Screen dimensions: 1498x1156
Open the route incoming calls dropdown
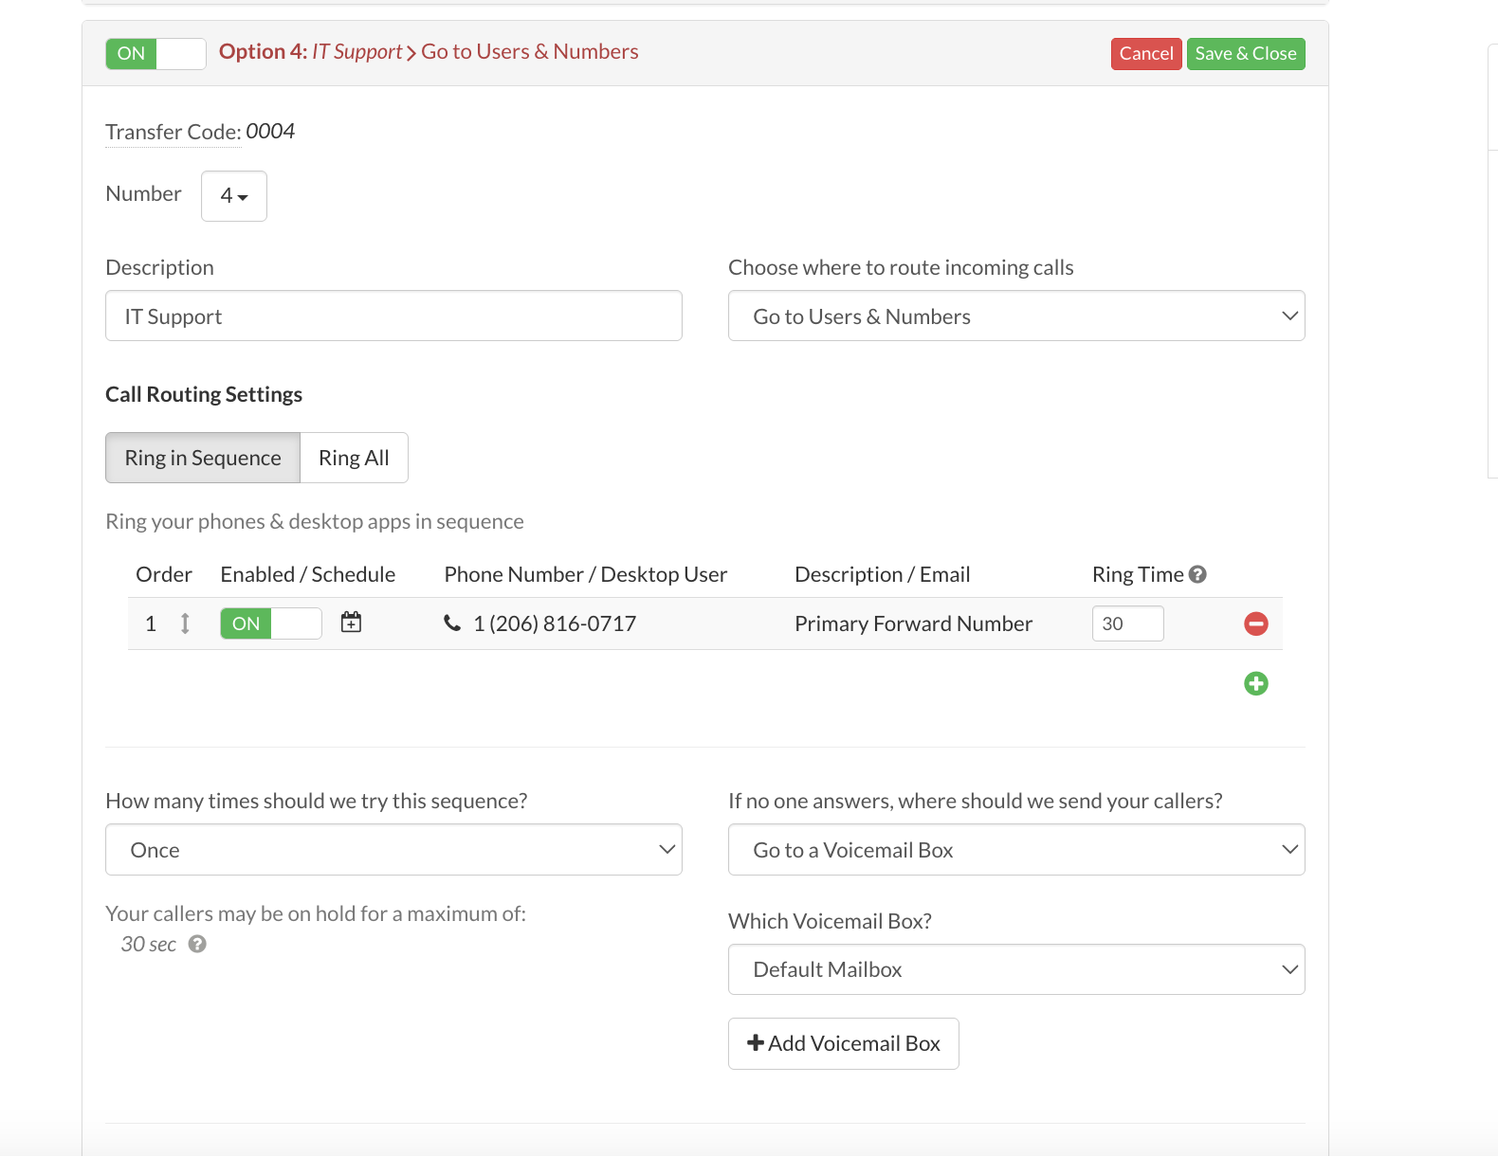click(1015, 316)
